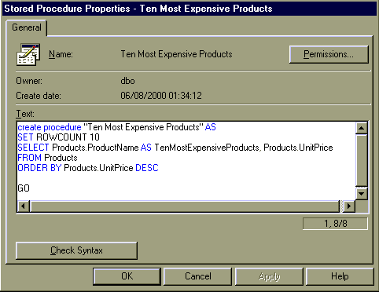Click the dialog title bar
This screenshot has width=379, height=292.
pos(189,9)
